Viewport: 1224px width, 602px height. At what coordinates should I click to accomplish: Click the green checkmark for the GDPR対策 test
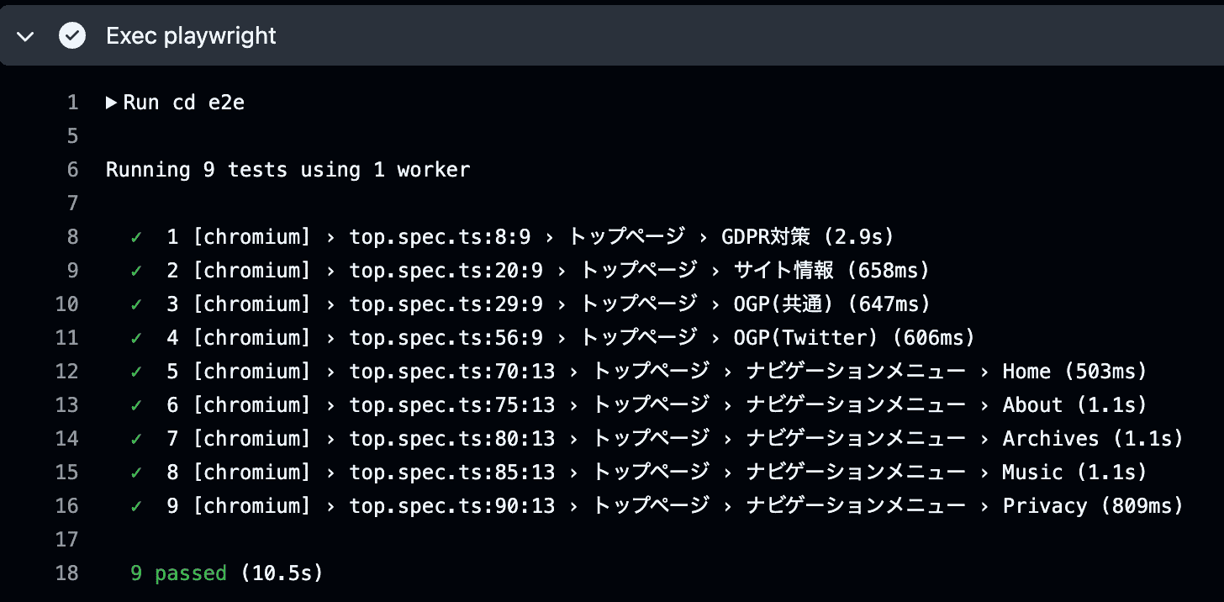[136, 237]
